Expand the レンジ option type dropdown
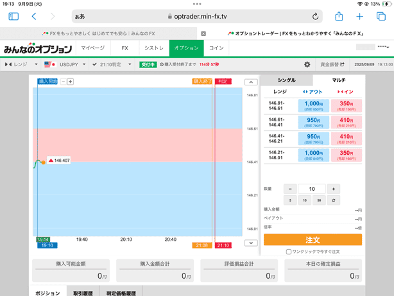Viewport: 394px width, 296px height. (21, 64)
